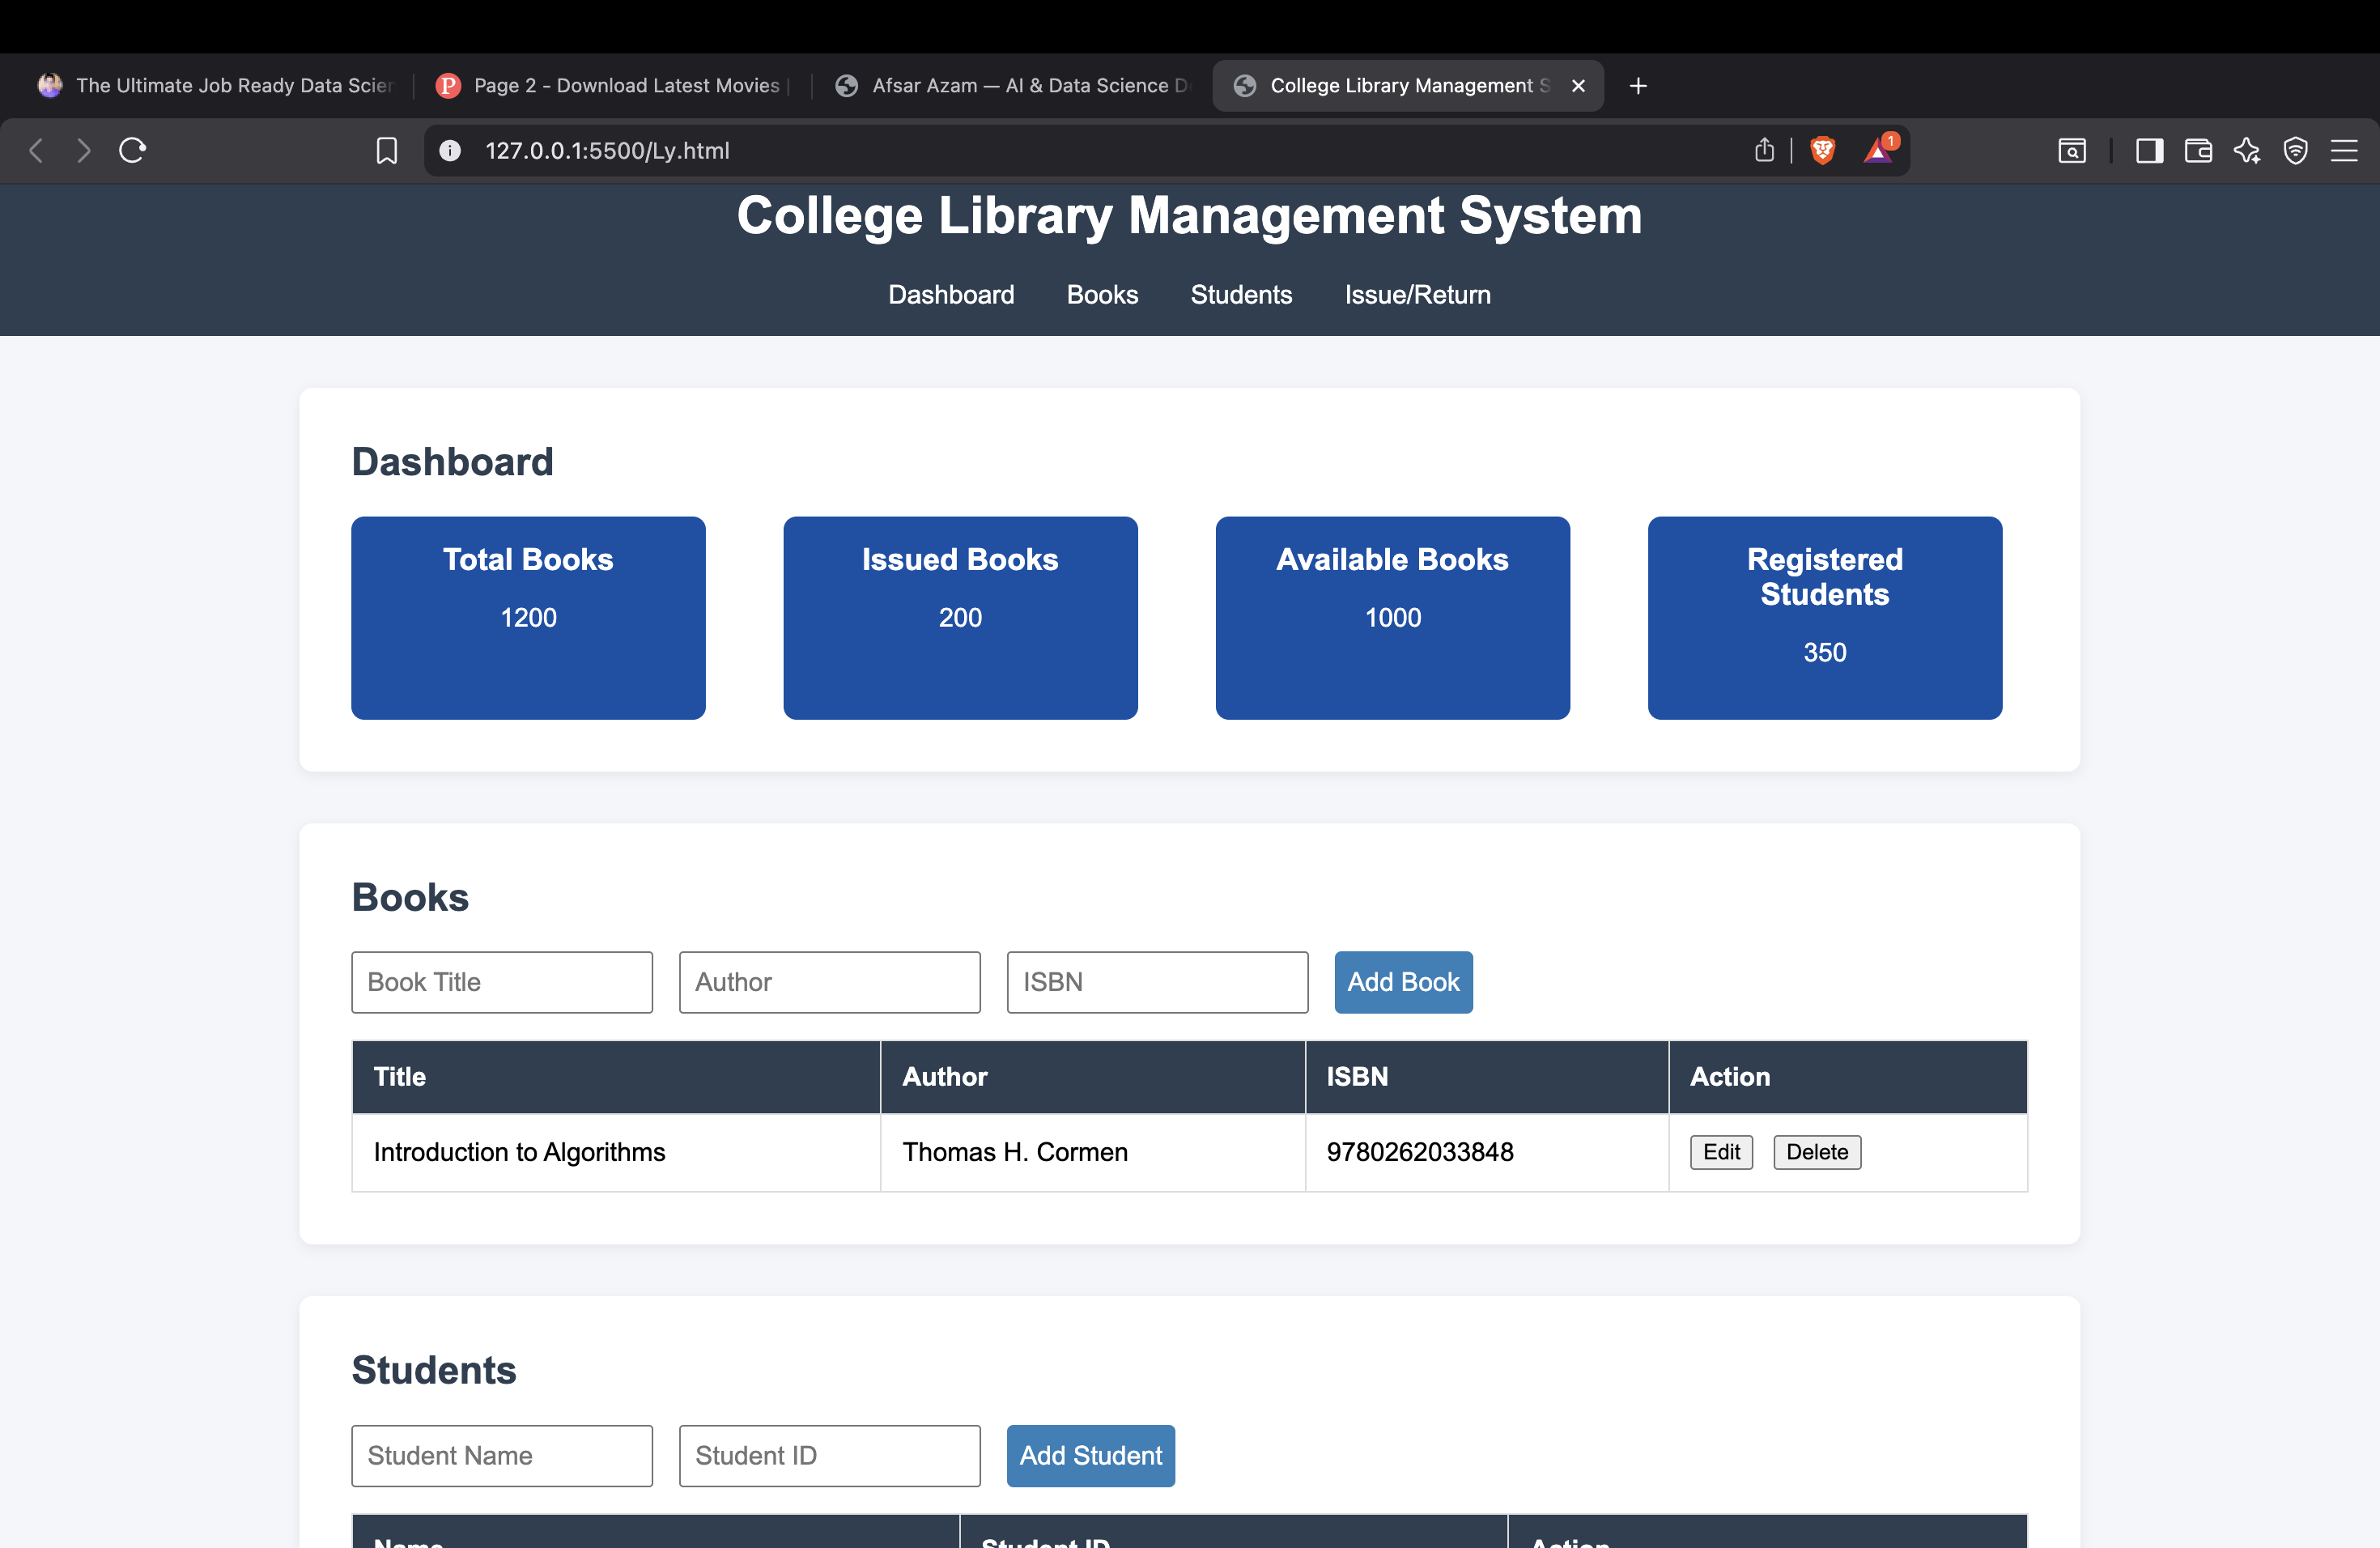Open Leo AI assistant sparkle icon
This screenshot has width=2380, height=1548.
click(2247, 150)
